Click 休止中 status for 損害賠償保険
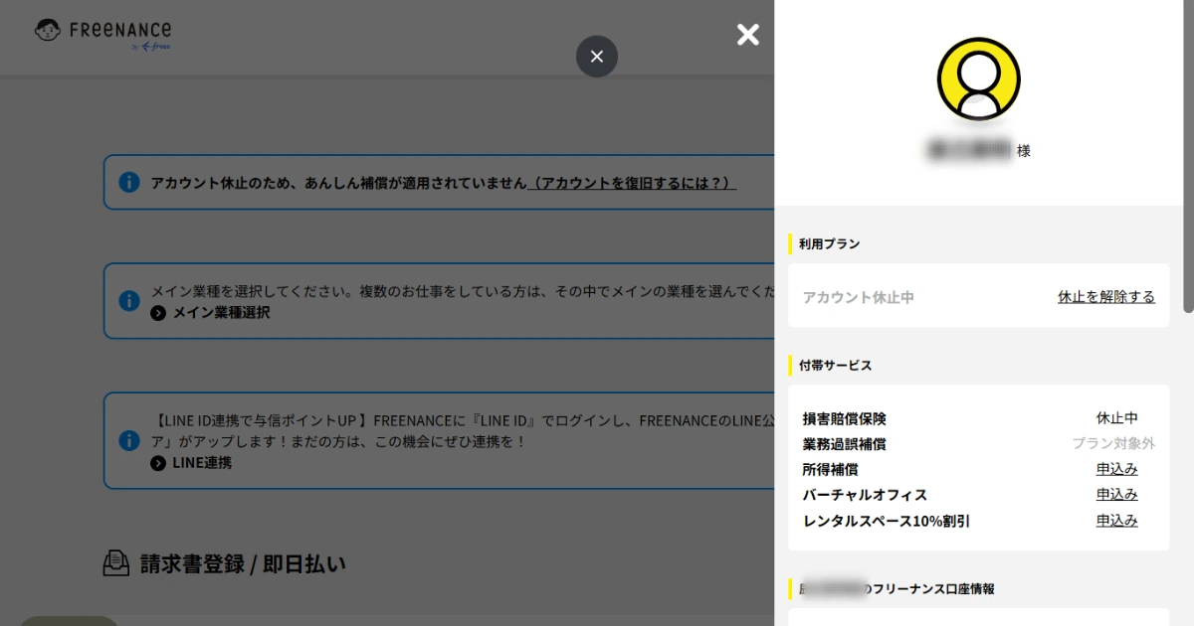Image resolution: width=1194 pixels, height=626 pixels. click(x=1117, y=418)
